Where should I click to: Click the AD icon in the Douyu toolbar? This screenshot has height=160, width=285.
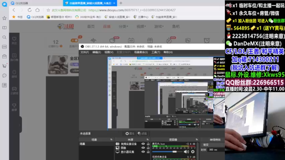[131, 40]
